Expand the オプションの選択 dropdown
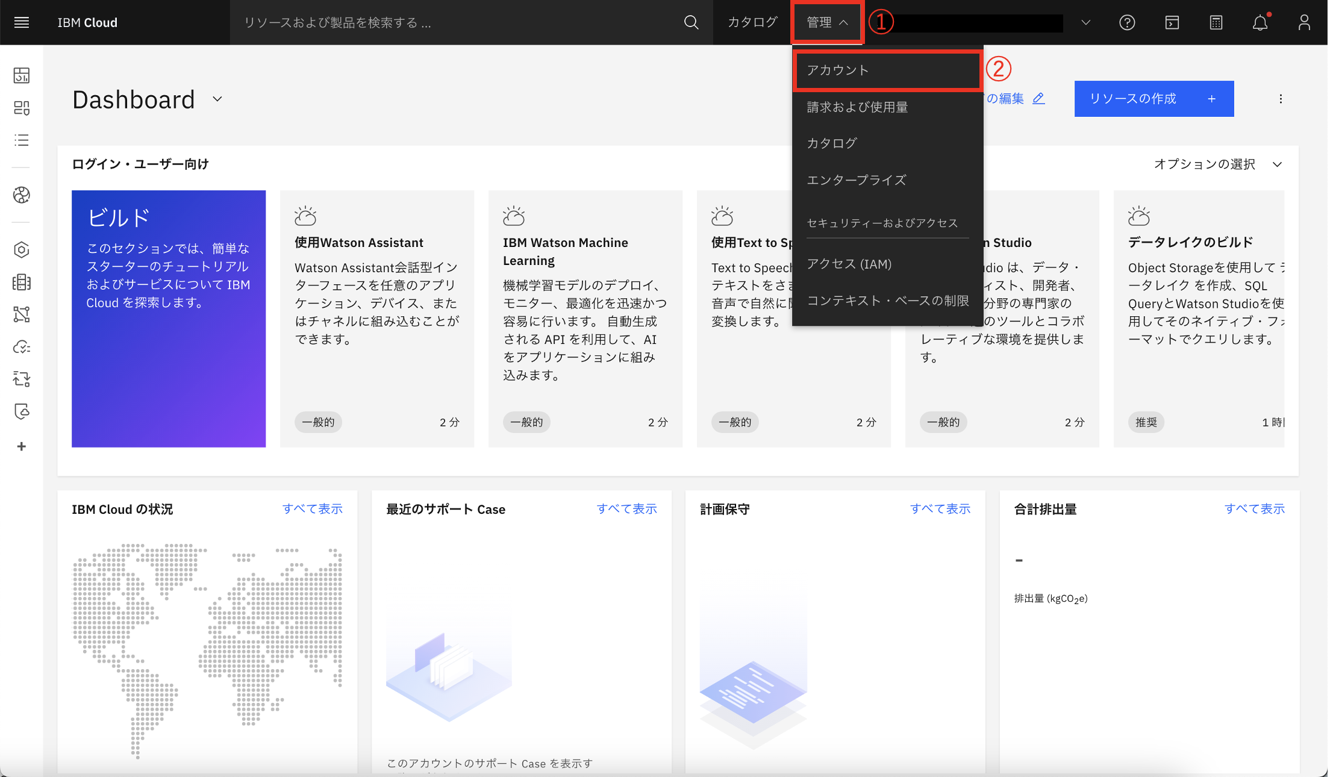The image size is (1330, 777). pyautogui.click(x=1217, y=164)
